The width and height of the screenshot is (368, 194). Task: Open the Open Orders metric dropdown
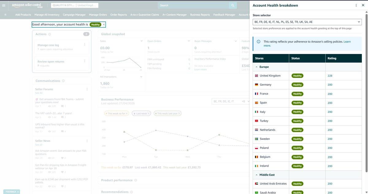189,41
